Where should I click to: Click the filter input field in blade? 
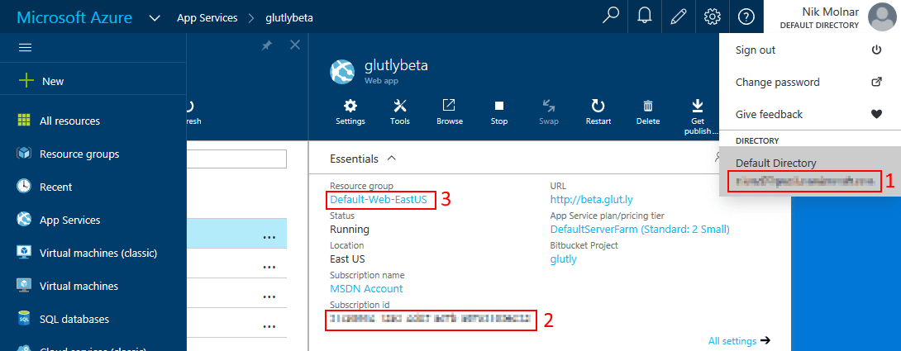point(236,159)
